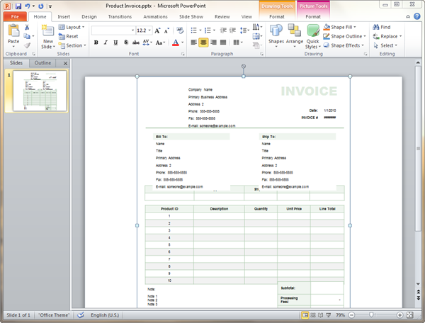Viewport: 425px width, 323px height.
Task: Click the Save icon in Quick Access toolbar
Action: pos(17,5)
